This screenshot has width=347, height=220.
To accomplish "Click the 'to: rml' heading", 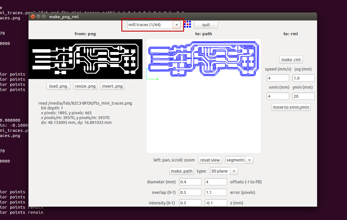I will 291,34.
